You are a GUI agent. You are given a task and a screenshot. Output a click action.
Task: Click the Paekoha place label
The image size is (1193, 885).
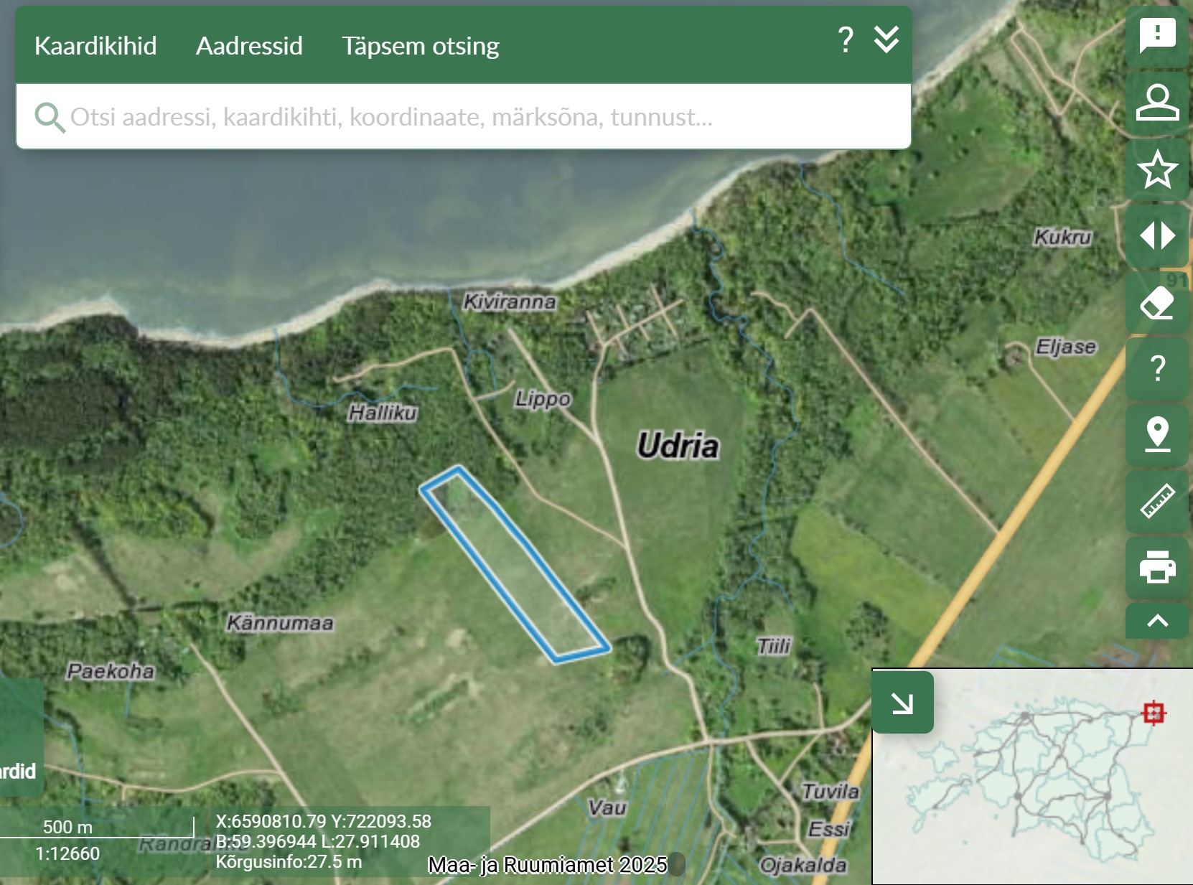tap(111, 671)
